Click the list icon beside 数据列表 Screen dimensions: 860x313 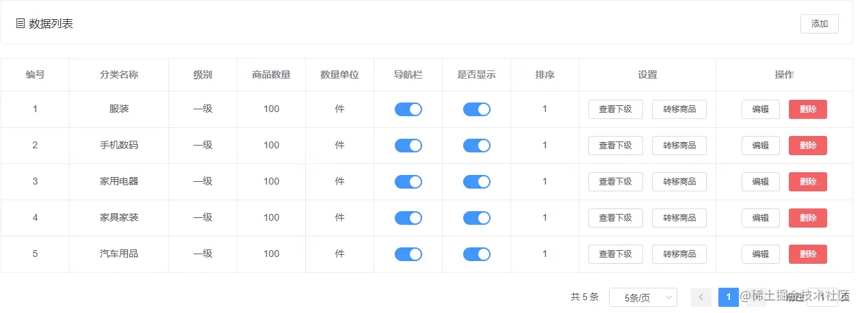click(21, 23)
